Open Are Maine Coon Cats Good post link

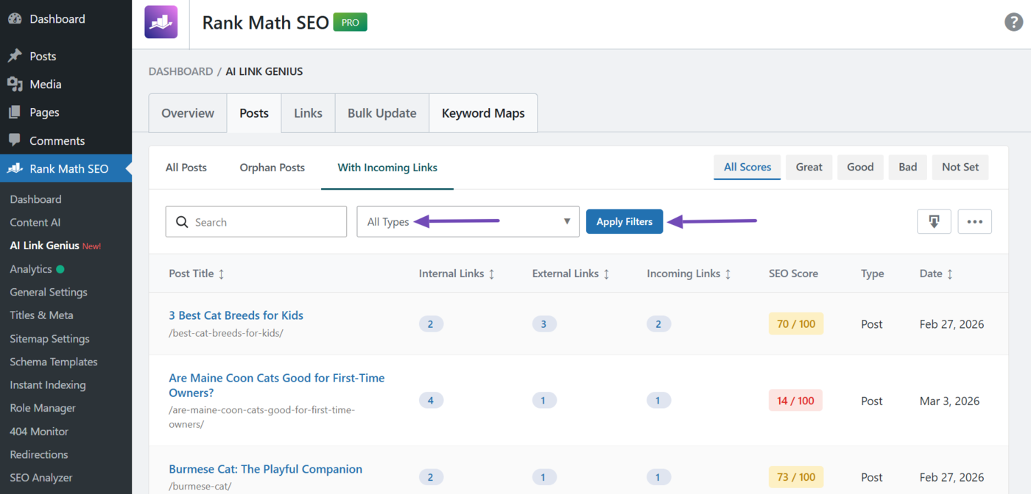point(277,385)
